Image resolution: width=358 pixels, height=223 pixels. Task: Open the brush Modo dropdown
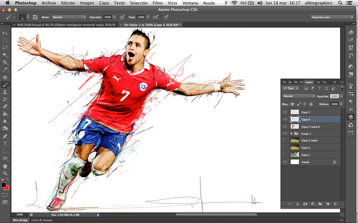pos(69,17)
